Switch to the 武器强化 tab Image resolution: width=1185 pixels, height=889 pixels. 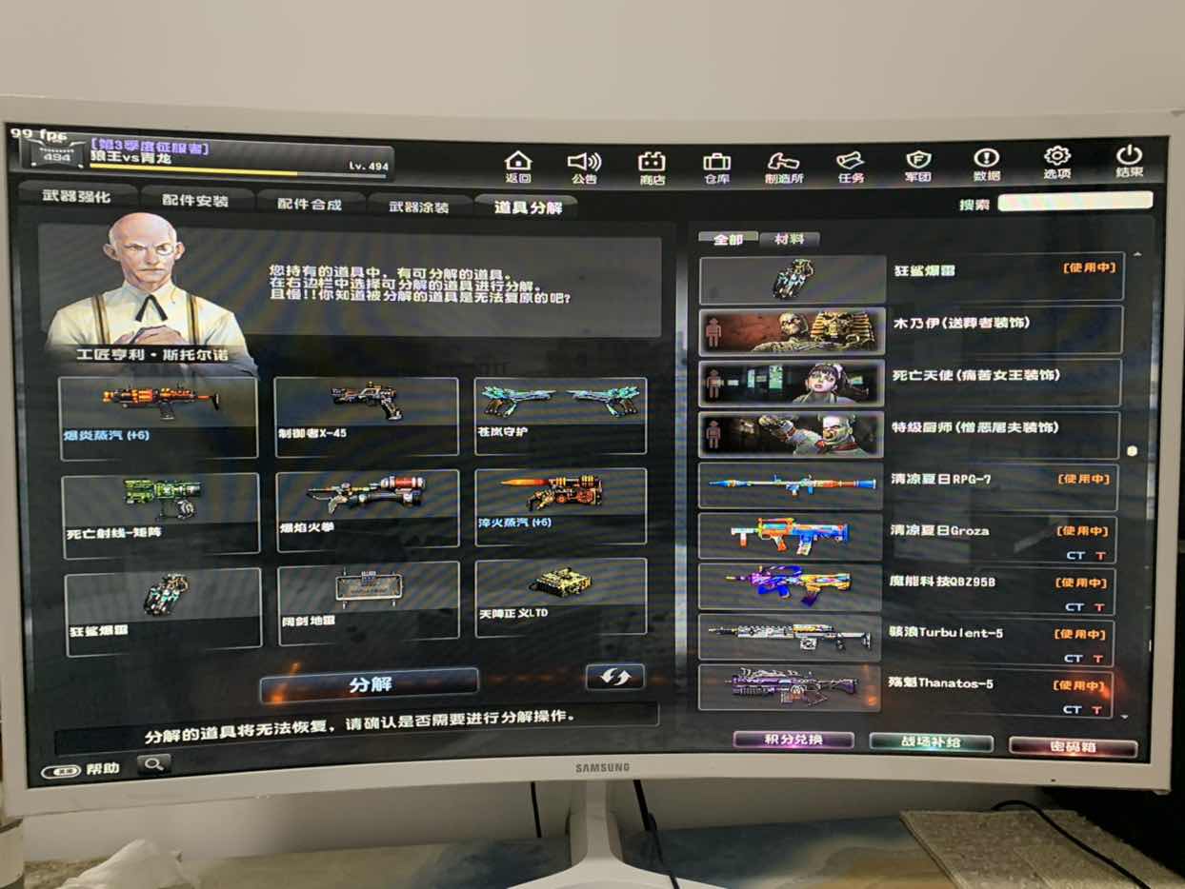(78, 196)
